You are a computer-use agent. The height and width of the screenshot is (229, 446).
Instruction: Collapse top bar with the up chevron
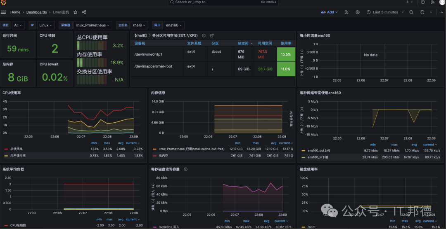[442, 12]
